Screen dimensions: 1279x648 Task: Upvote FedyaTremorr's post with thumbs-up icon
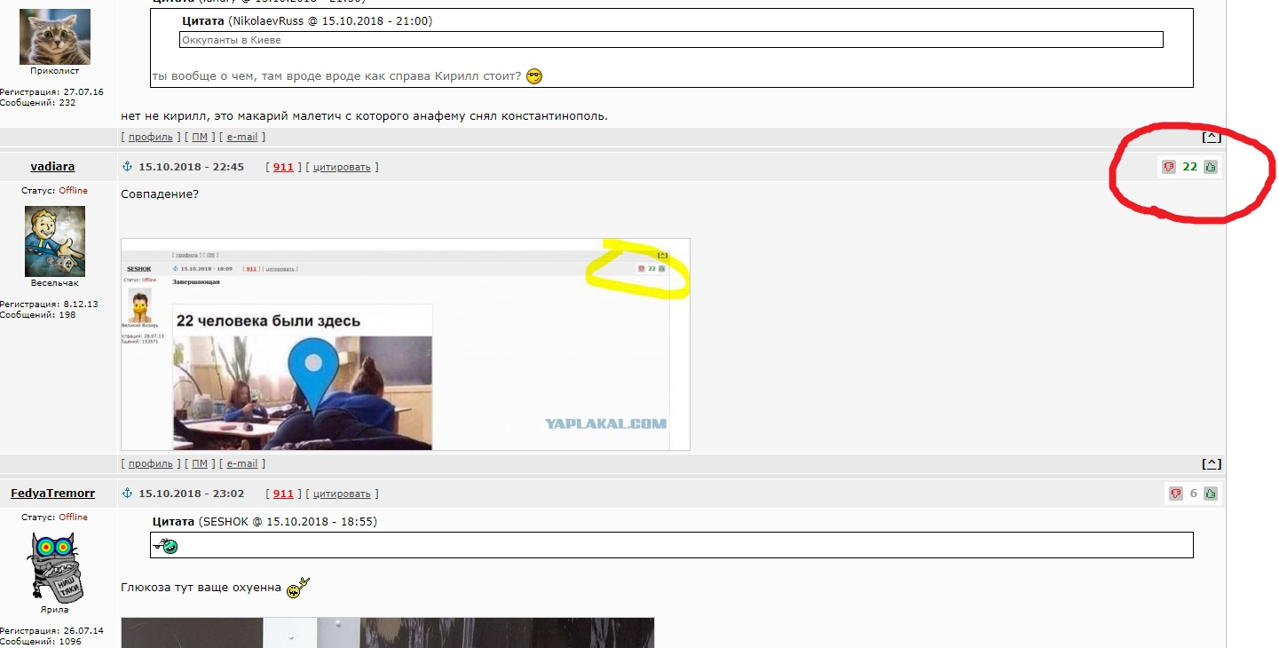(1211, 494)
